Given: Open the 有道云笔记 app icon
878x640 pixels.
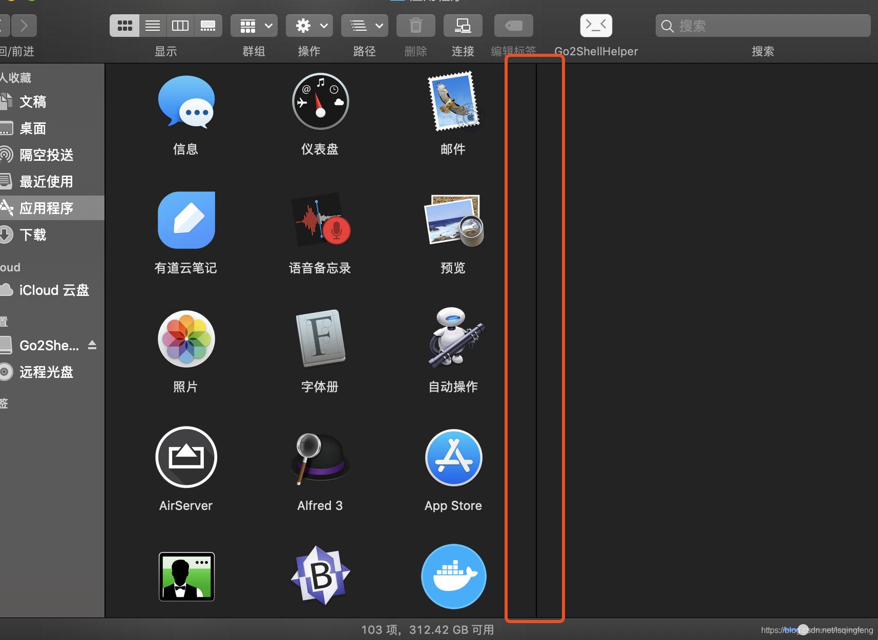Looking at the screenshot, I should 186,220.
